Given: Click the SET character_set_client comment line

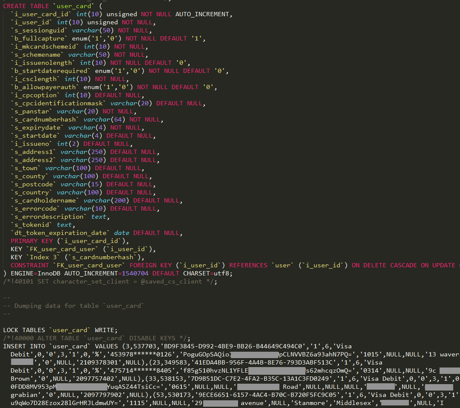Looking at the screenshot, I should 110,281.
